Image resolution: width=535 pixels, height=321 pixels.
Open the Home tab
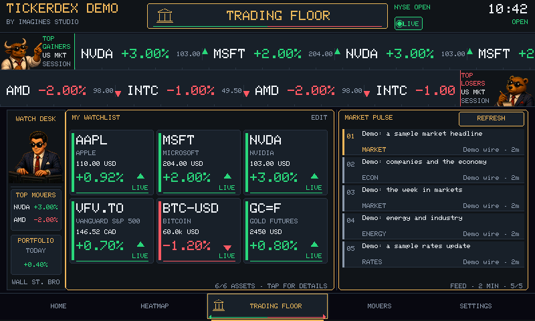point(58,306)
